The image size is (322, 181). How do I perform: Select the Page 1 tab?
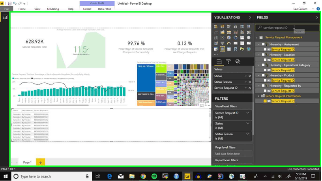tap(27, 162)
